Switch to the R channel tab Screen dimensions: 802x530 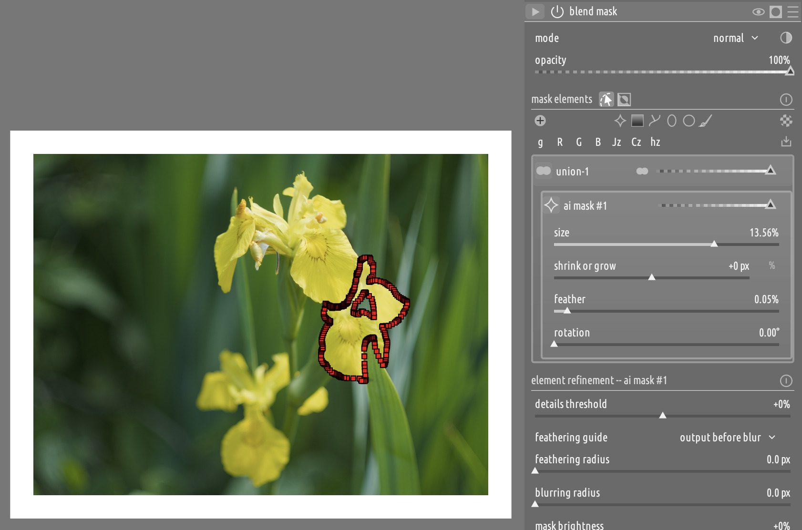[x=560, y=142]
